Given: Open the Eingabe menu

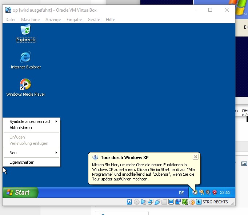Looking at the screenshot, I should point(74,20).
